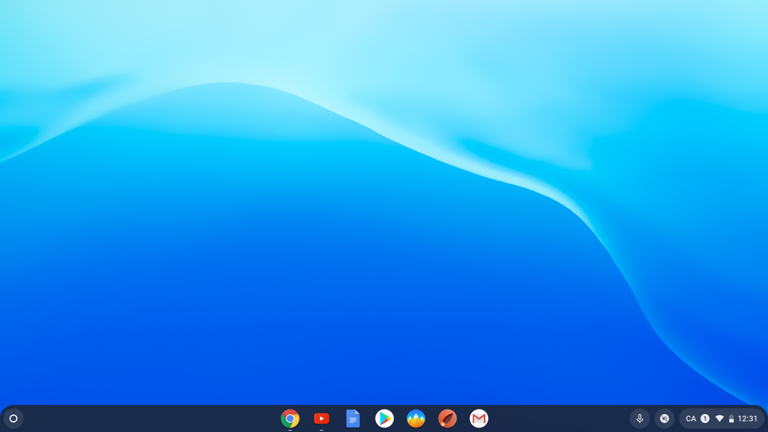Toggle dictation with the microphone button

click(x=640, y=418)
